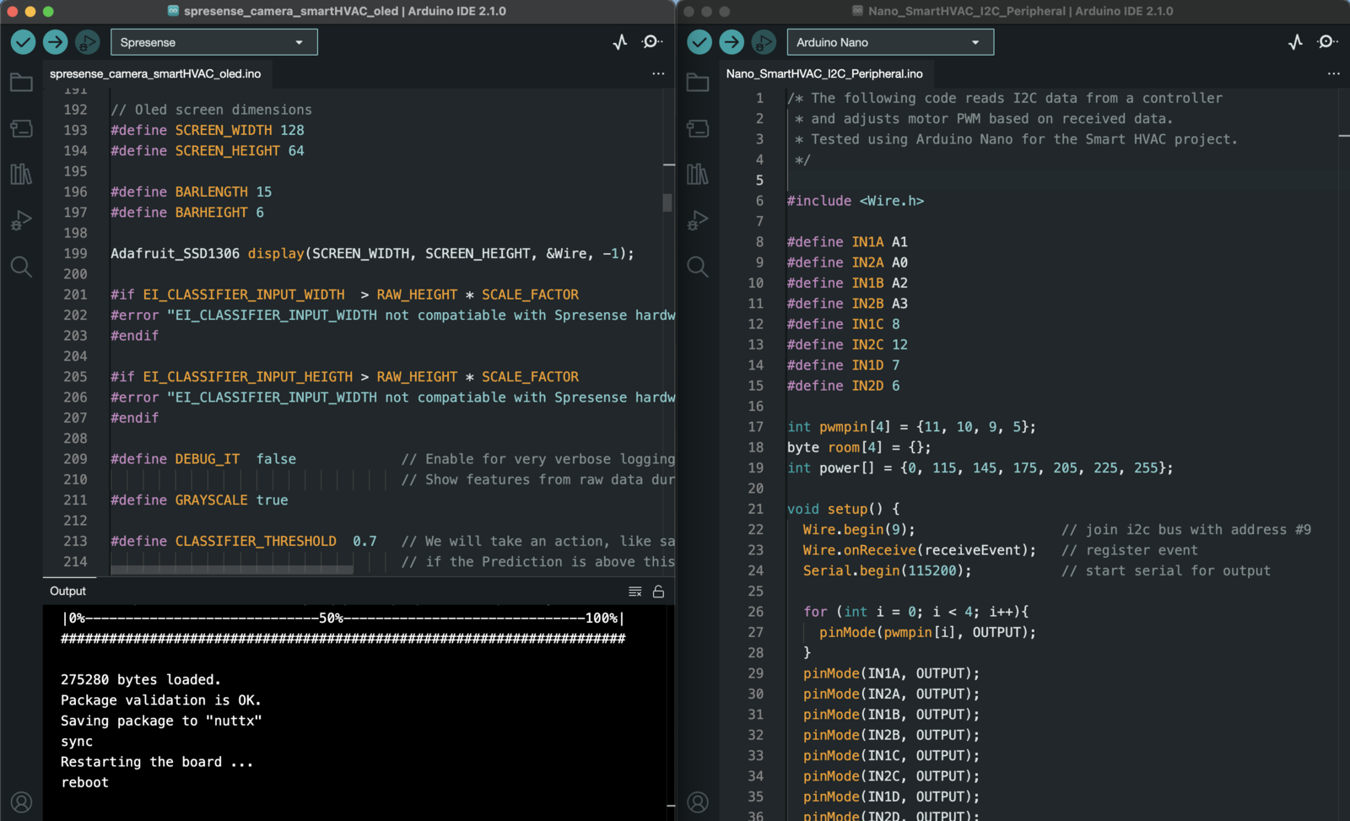Select Nano_SmartHVAC_I2C_Peripheral.ino tab
This screenshot has height=821, width=1350.
pos(824,74)
